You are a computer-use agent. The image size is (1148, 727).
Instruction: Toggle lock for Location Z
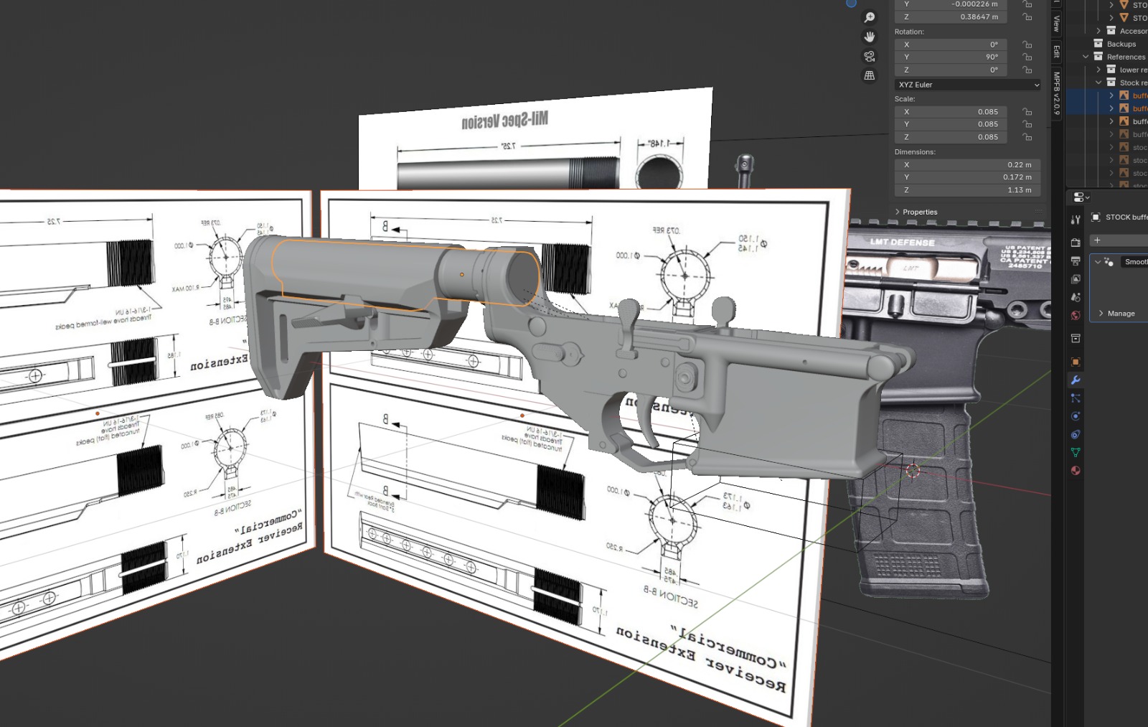[x=1027, y=17]
